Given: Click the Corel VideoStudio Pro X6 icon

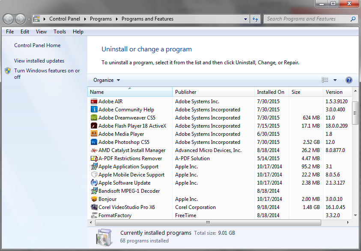Looking at the screenshot, I should click(x=94, y=207).
